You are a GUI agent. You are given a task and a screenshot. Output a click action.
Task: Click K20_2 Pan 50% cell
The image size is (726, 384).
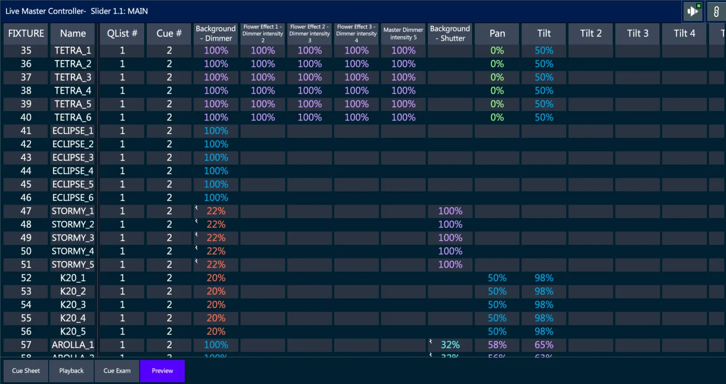[x=497, y=291]
